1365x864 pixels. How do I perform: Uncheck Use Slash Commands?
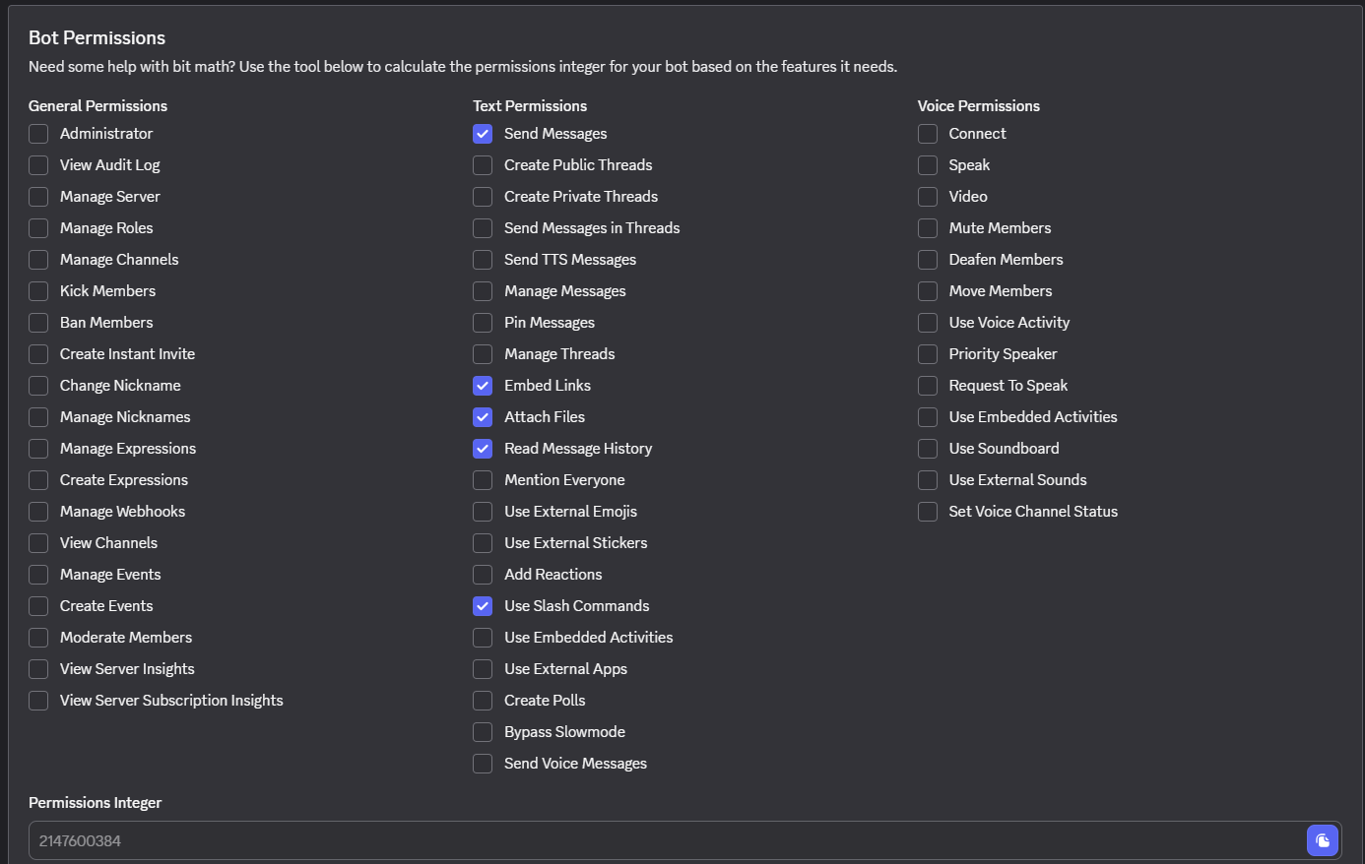[483, 606]
